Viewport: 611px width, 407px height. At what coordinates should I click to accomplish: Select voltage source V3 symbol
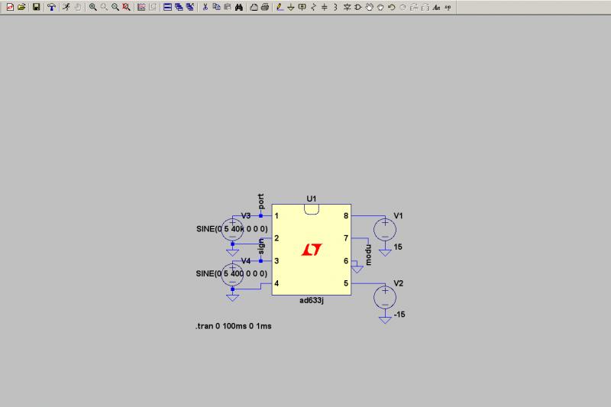233,230
